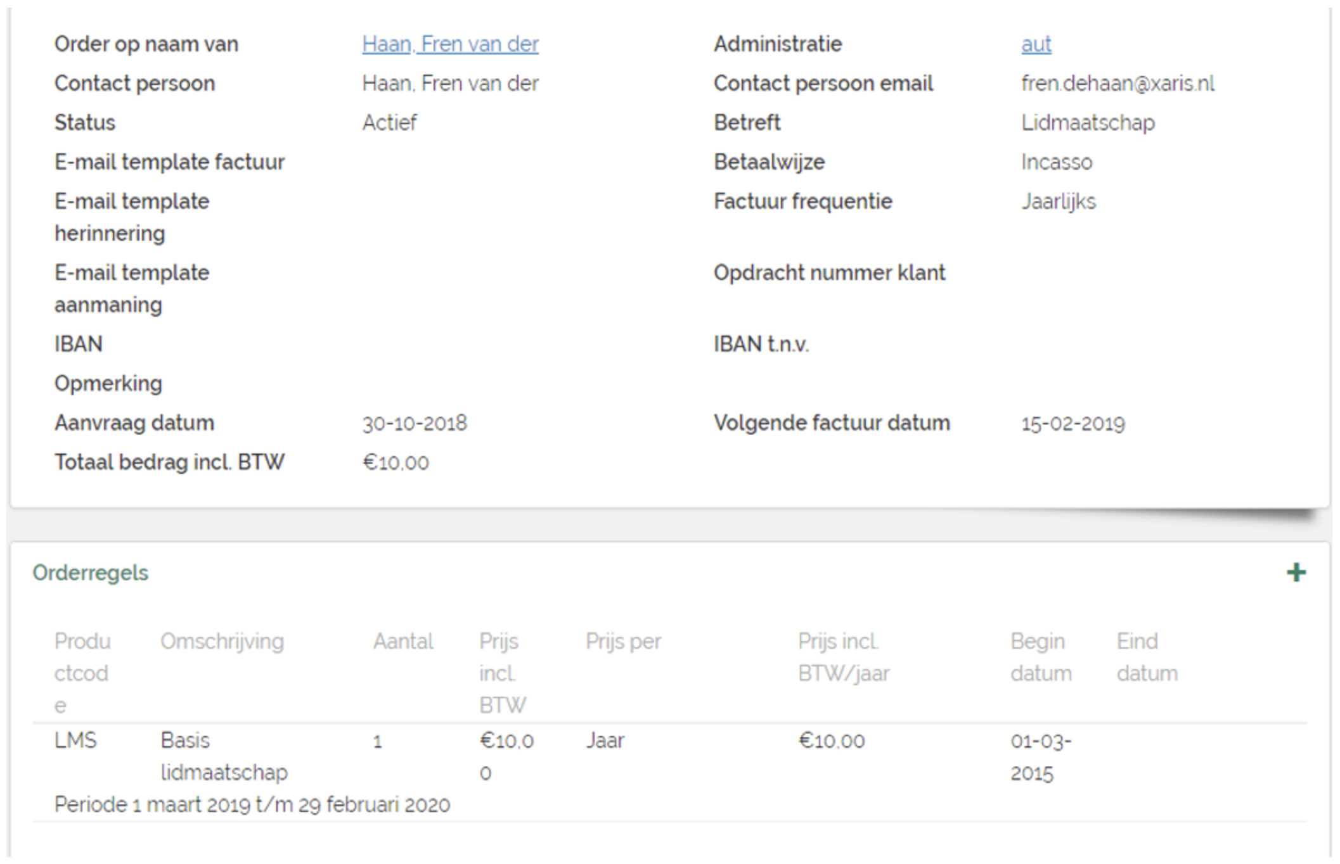1340x864 pixels.
Task: Click the contact email fren.dehaan@xaris.nl
Action: (x=1118, y=83)
